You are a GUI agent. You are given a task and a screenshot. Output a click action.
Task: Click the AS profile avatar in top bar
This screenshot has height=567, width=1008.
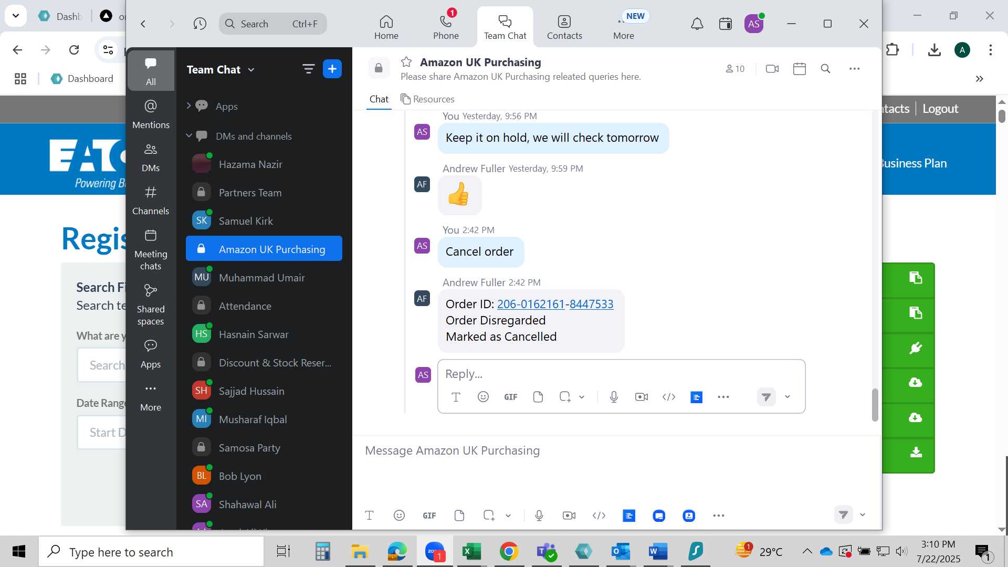[754, 24]
